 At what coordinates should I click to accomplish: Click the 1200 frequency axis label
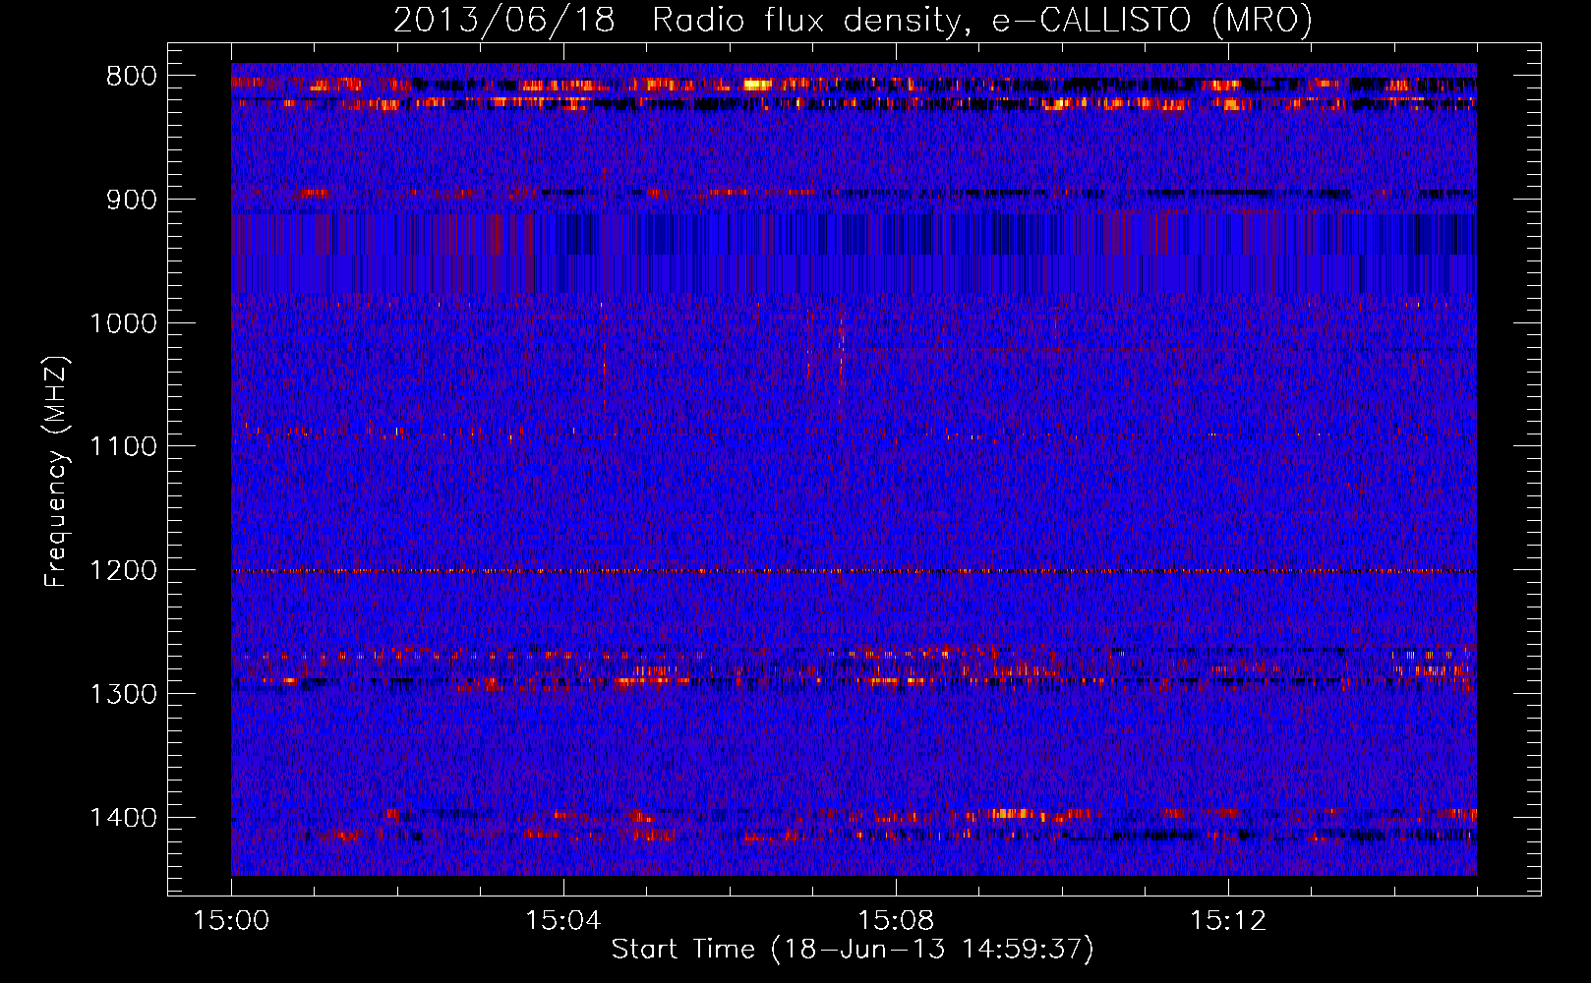[123, 571]
